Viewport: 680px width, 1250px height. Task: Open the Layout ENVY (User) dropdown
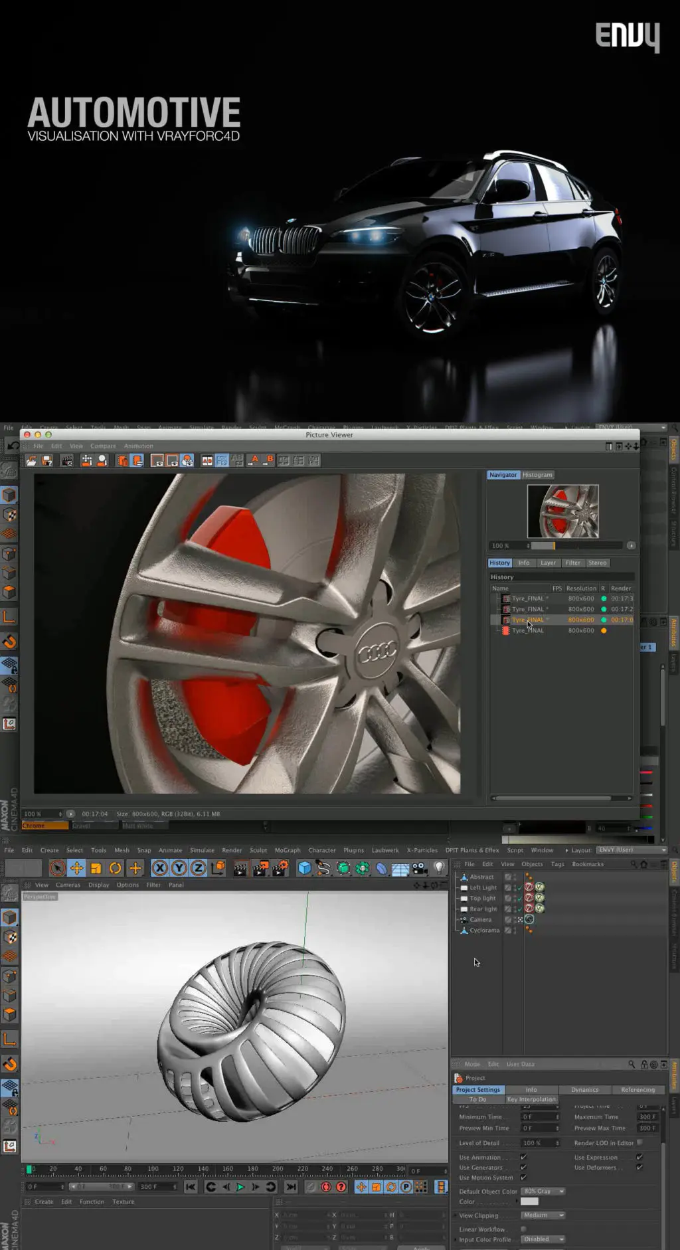[631, 849]
